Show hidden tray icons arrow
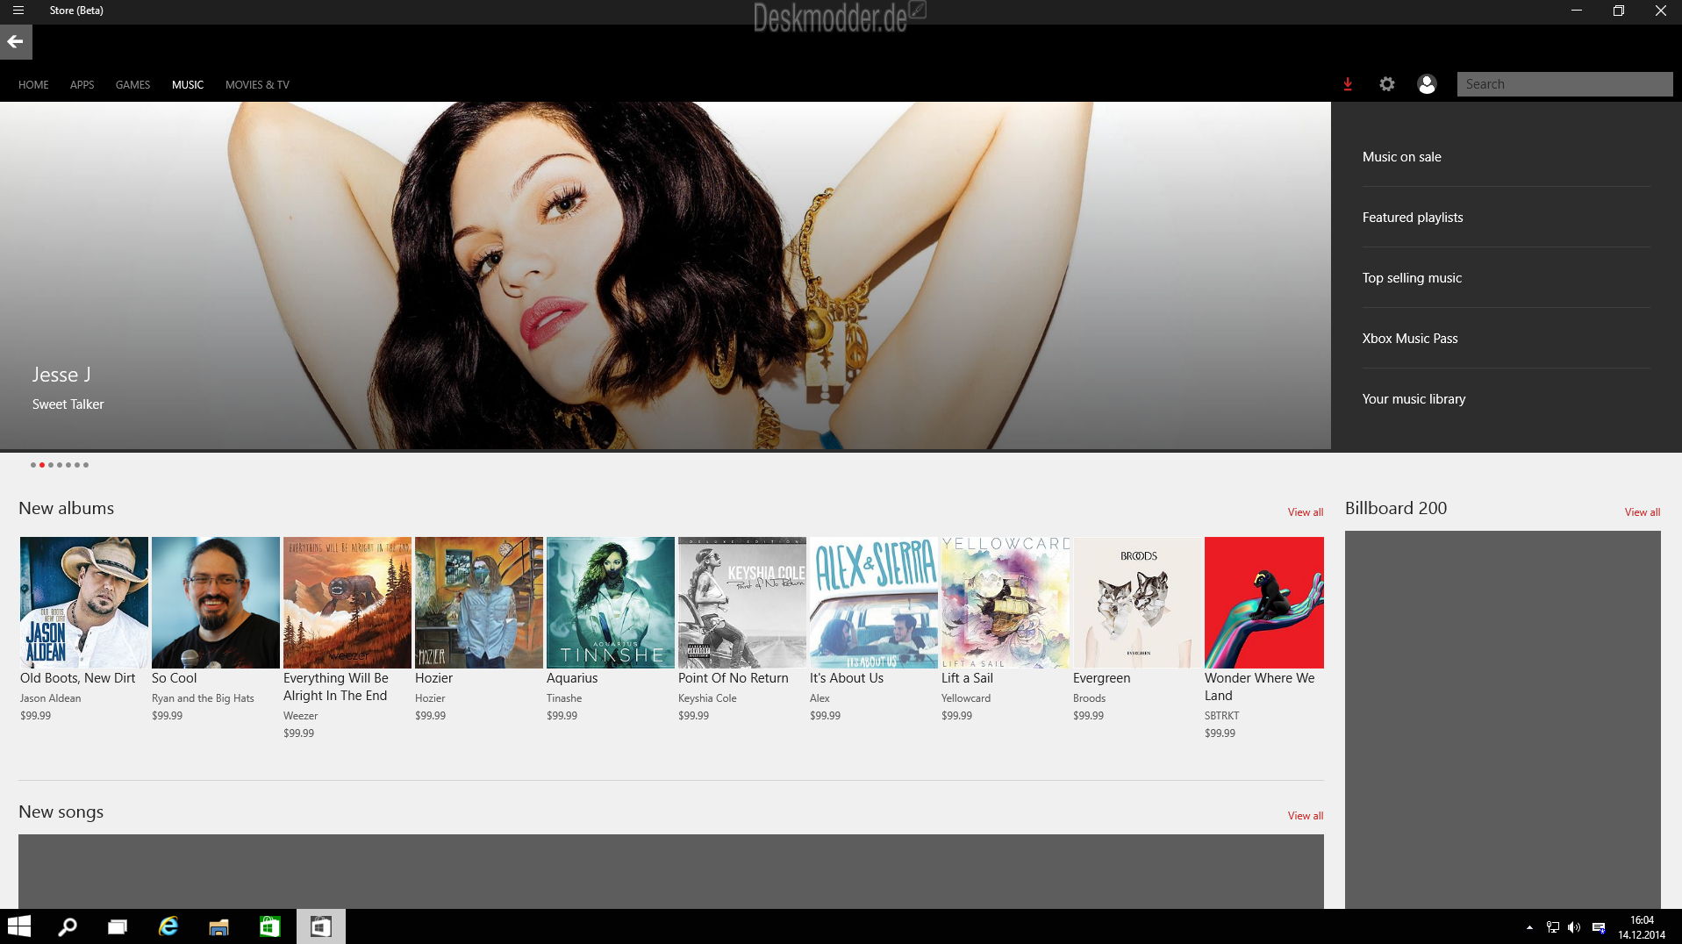Image resolution: width=1682 pixels, height=944 pixels. click(x=1529, y=927)
